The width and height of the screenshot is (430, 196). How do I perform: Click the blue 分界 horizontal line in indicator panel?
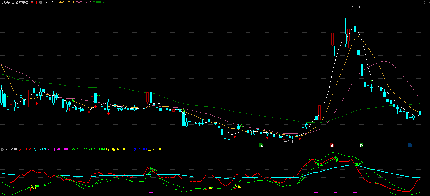[211, 175]
